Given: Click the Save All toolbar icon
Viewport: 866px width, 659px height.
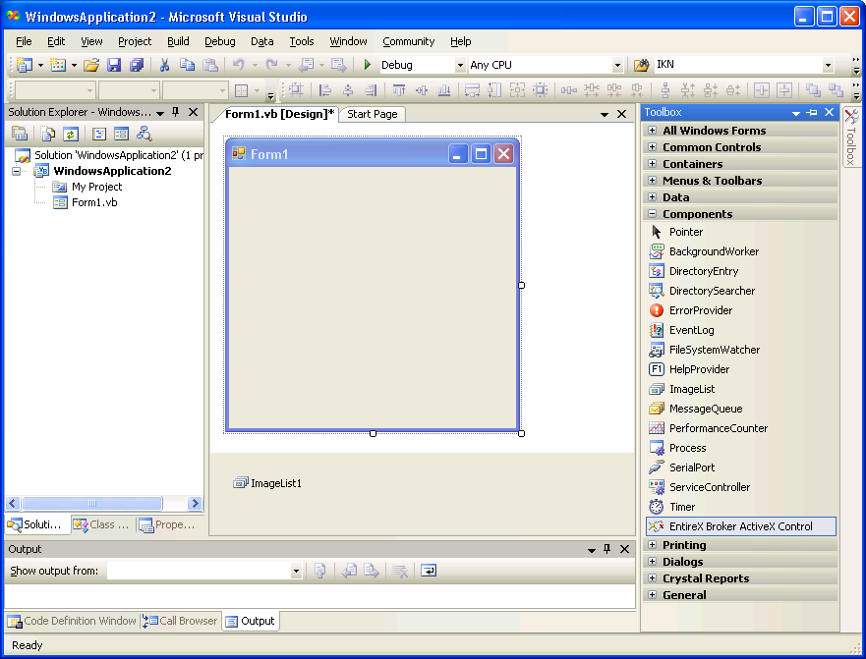Looking at the screenshot, I should pos(137,65).
